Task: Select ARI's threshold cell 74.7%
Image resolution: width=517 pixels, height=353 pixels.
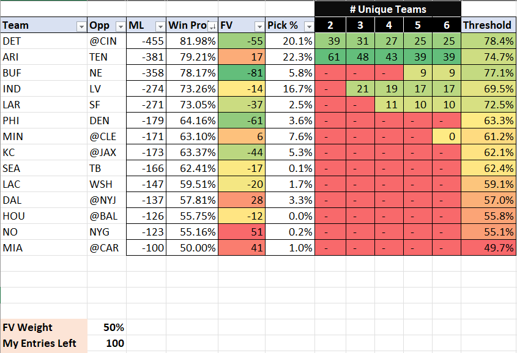Action: click(488, 57)
